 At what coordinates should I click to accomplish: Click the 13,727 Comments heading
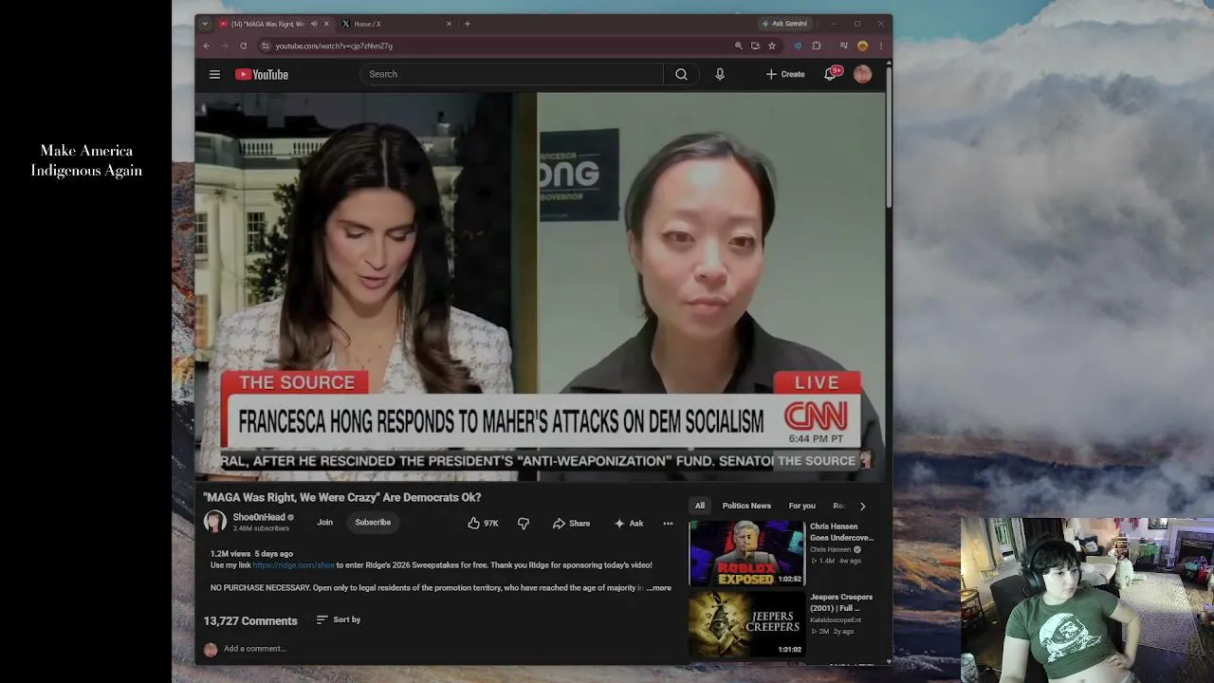[x=250, y=620]
